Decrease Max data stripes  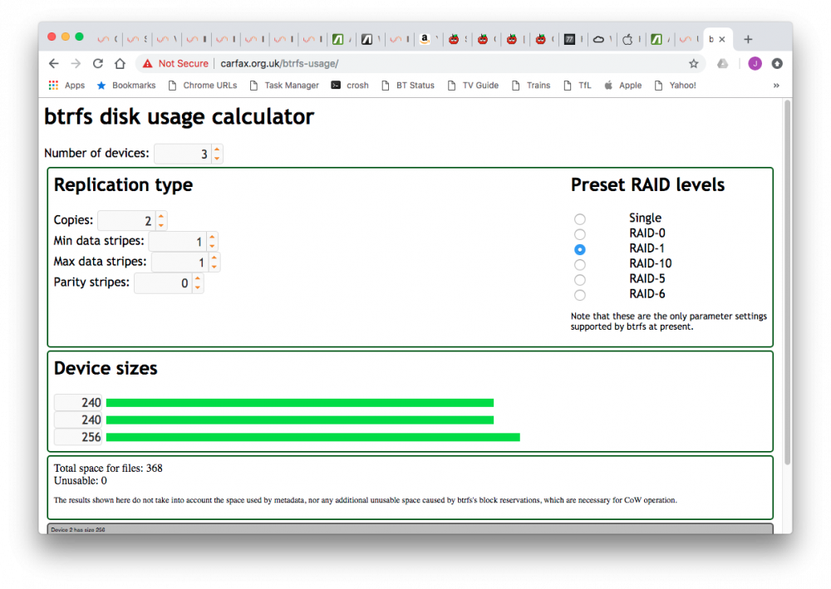(x=214, y=266)
